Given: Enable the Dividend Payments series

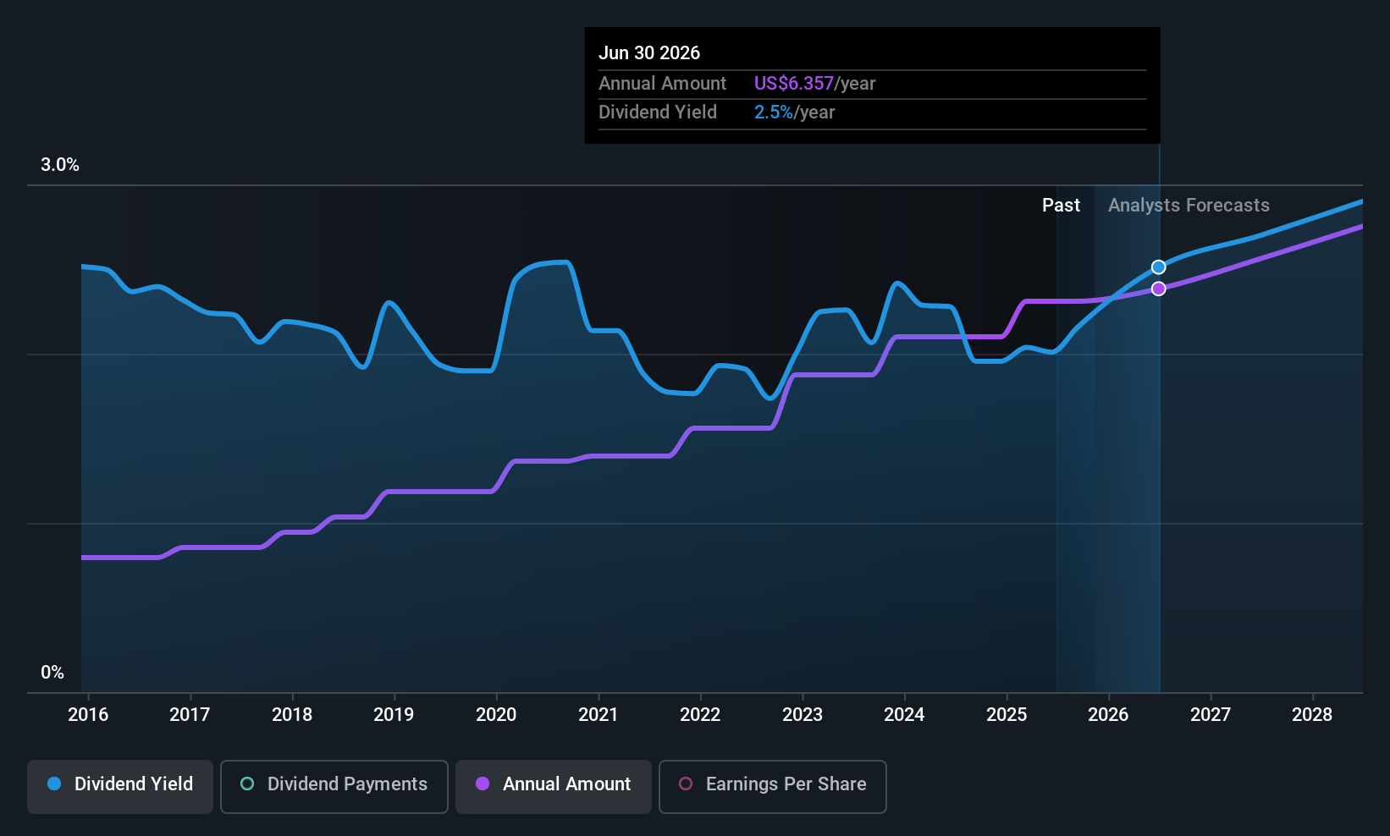Looking at the screenshot, I should pos(334,787).
